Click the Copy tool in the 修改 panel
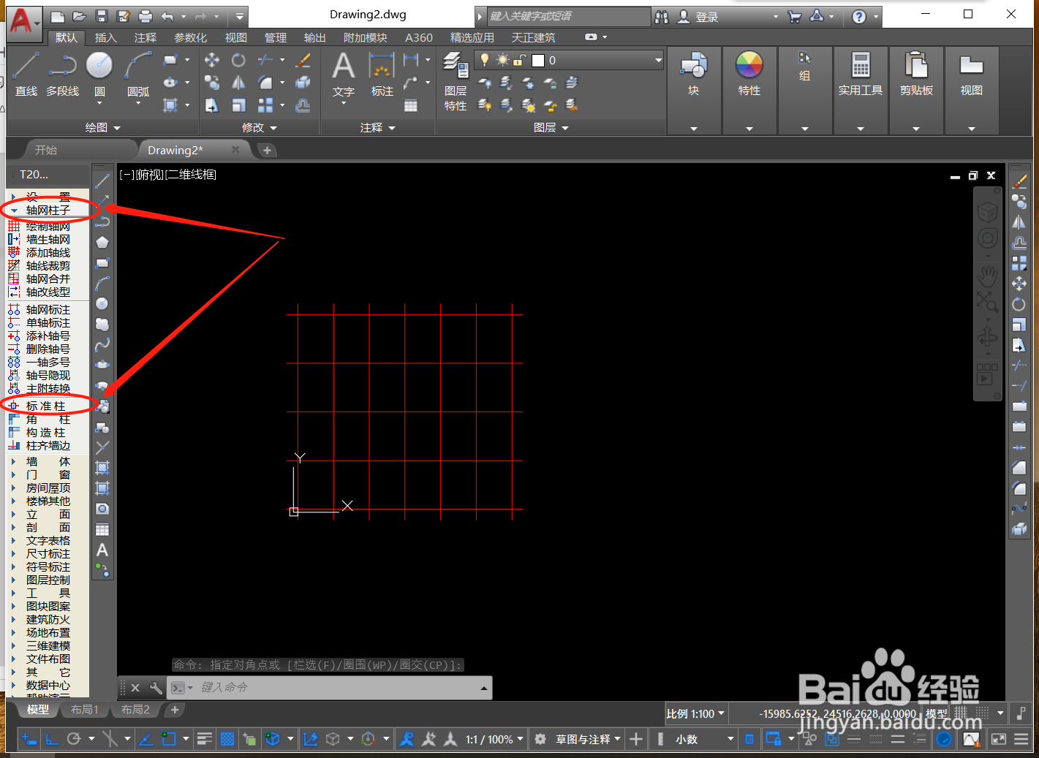Viewport: 1039px width, 758px height. click(x=212, y=83)
